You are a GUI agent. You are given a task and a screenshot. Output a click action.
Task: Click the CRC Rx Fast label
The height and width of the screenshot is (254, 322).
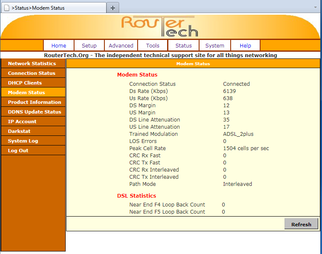[145, 155]
